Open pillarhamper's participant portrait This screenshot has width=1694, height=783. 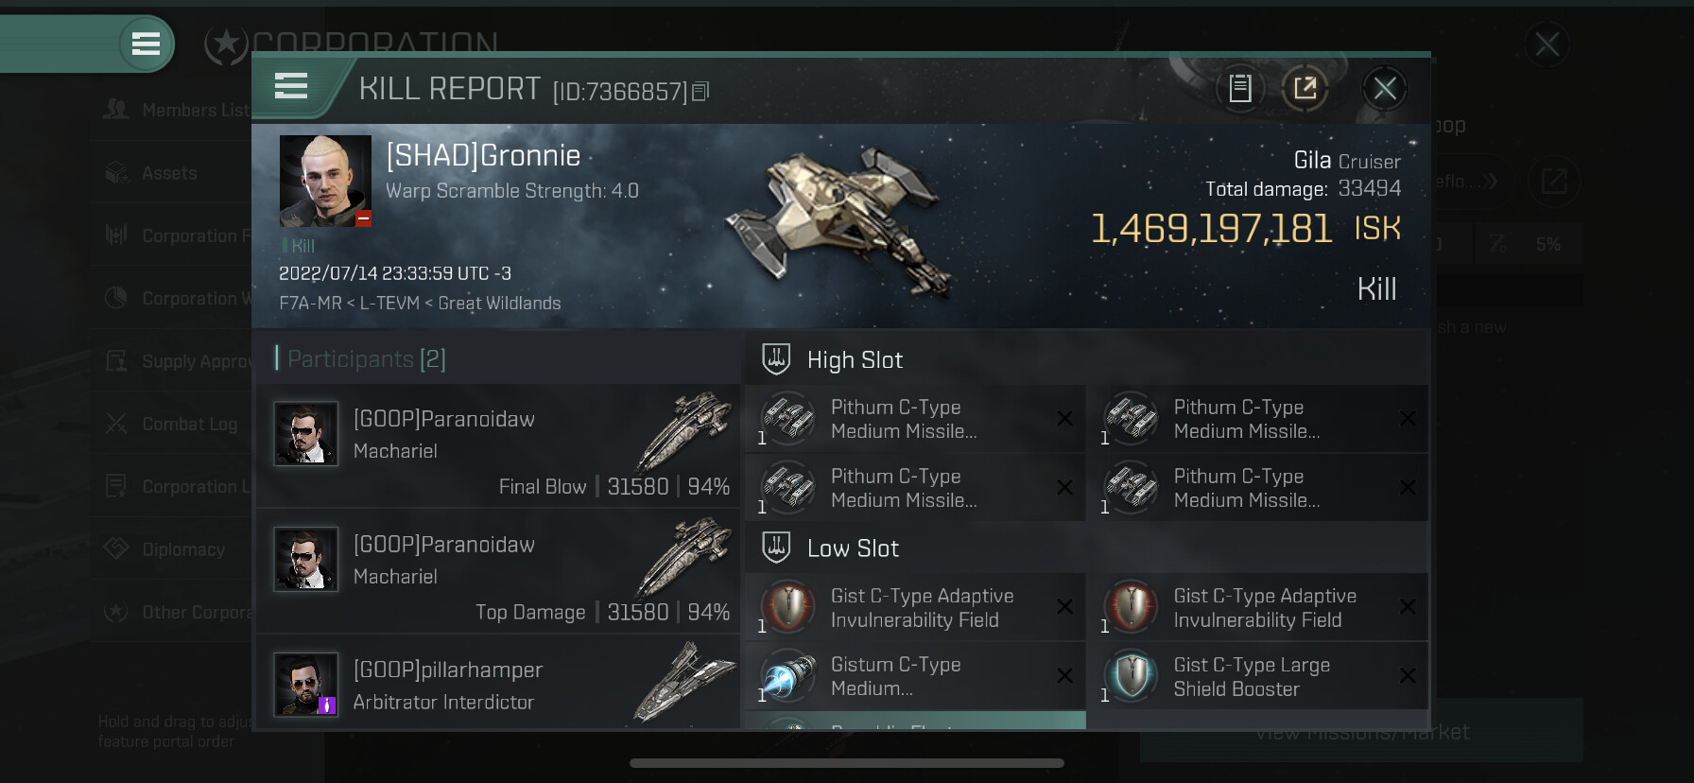pos(305,684)
